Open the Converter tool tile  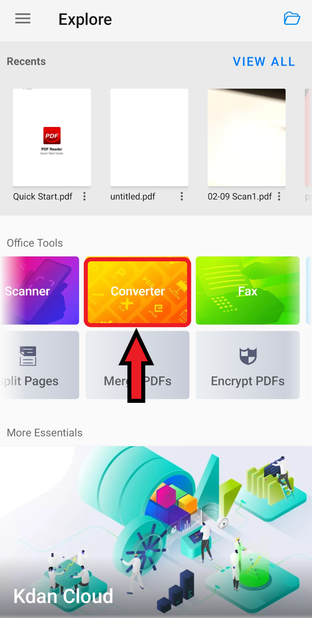click(x=137, y=291)
